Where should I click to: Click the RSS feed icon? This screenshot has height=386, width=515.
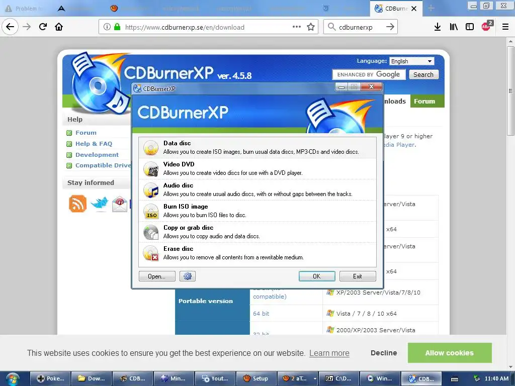tap(77, 204)
